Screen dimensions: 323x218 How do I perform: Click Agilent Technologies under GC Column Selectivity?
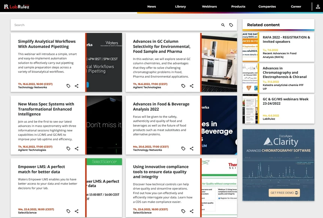147,87
